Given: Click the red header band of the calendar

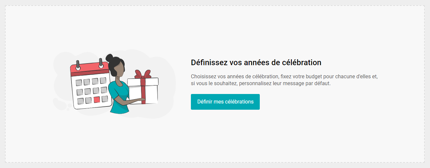Looking at the screenshot, I should point(90,69).
